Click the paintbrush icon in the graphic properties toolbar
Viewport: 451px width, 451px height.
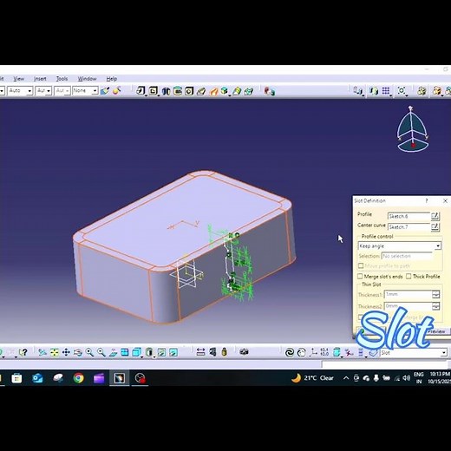(105, 91)
